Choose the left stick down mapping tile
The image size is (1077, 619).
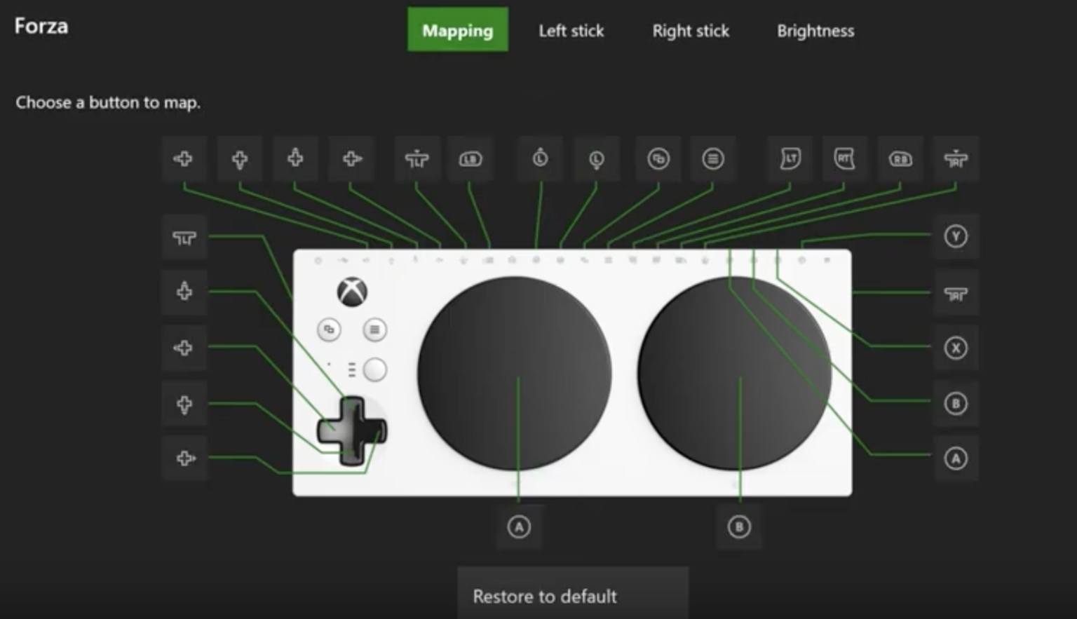coord(596,160)
